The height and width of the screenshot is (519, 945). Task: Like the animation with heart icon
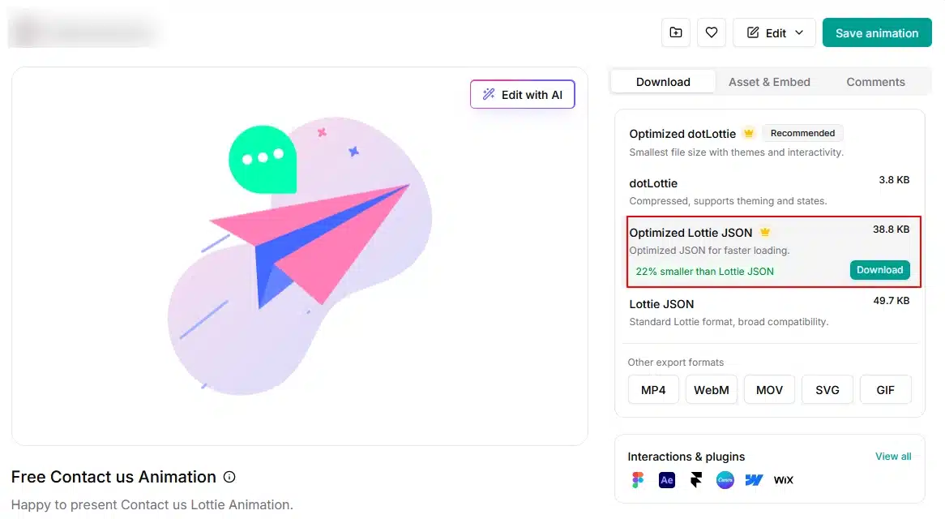(x=711, y=32)
